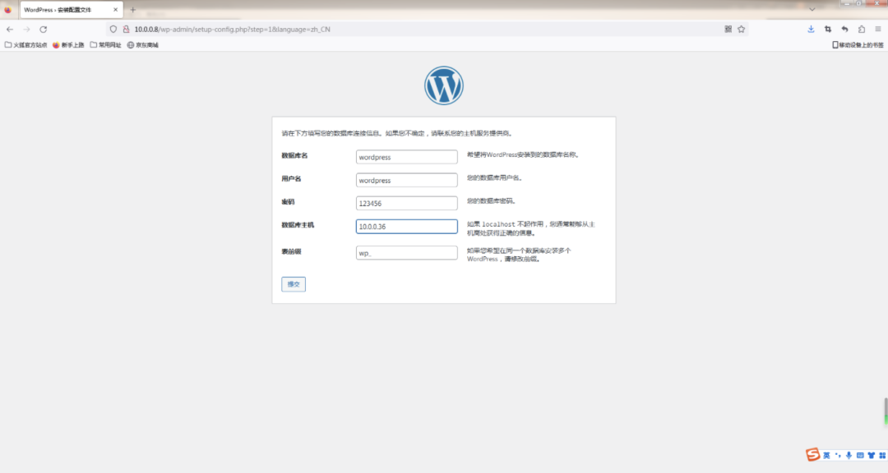Image resolution: width=888 pixels, height=473 pixels.
Task: Click the browser Reload page icon
Action: 44,29
